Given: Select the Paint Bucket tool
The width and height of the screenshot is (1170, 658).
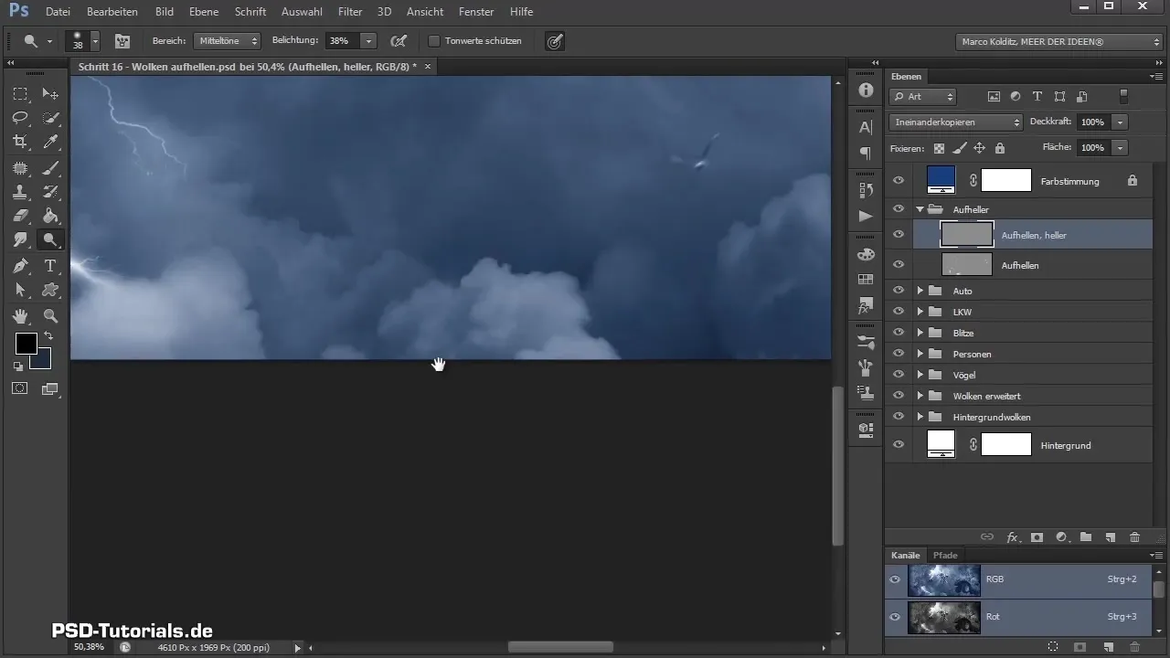Looking at the screenshot, I should point(50,216).
